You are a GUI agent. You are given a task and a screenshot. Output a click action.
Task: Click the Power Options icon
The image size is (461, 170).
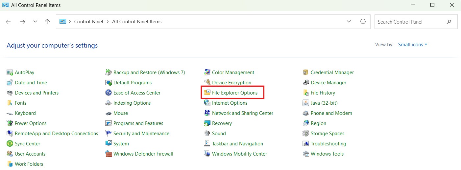10,123
